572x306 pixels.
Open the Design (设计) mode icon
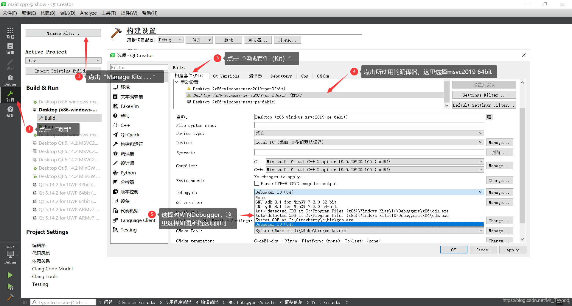click(x=10, y=64)
